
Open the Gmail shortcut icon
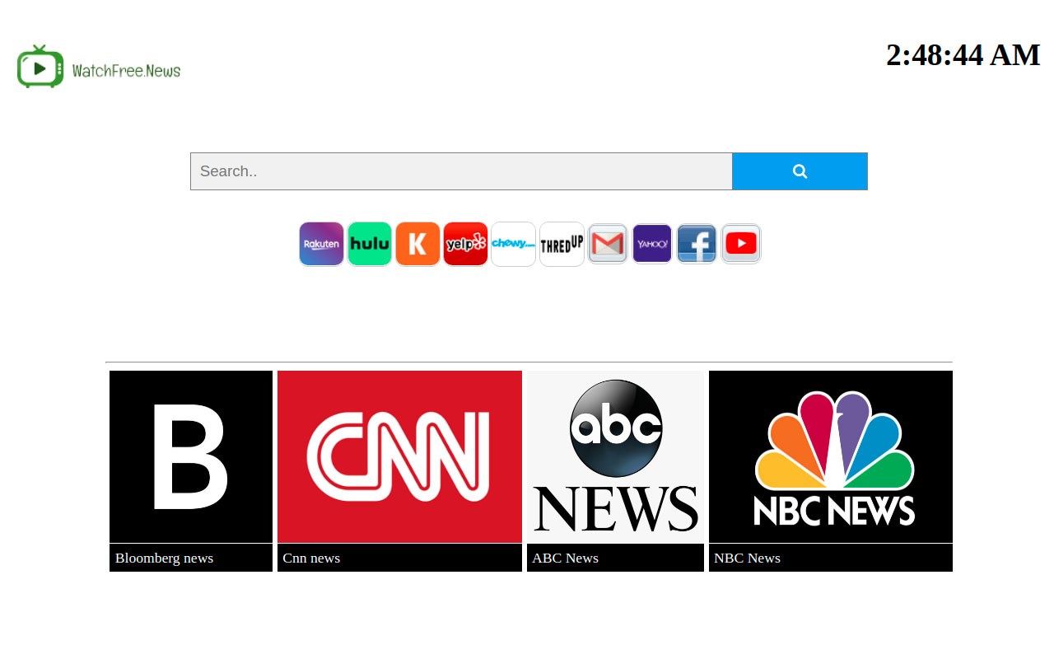(608, 244)
